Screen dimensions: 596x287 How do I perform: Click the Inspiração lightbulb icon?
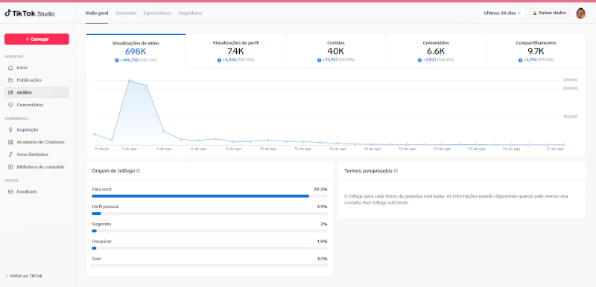(x=10, y=129)
